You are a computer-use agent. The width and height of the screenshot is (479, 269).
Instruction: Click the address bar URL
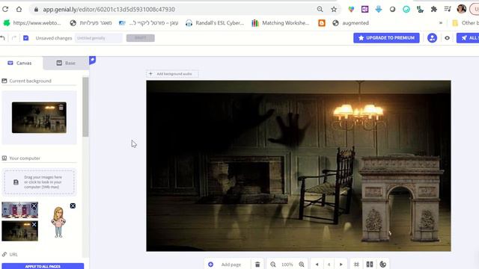pyautogui.click(x=109, y=10)
